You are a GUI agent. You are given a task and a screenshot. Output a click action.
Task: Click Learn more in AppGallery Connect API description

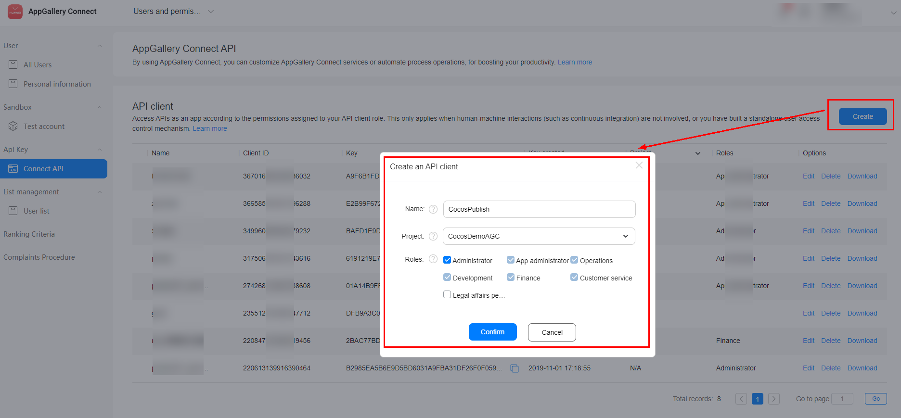[x=575, y=62]
